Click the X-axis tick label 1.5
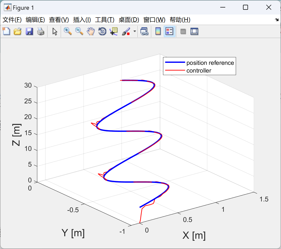This screenshot has width=281, height=249. (x=264, y=199)
